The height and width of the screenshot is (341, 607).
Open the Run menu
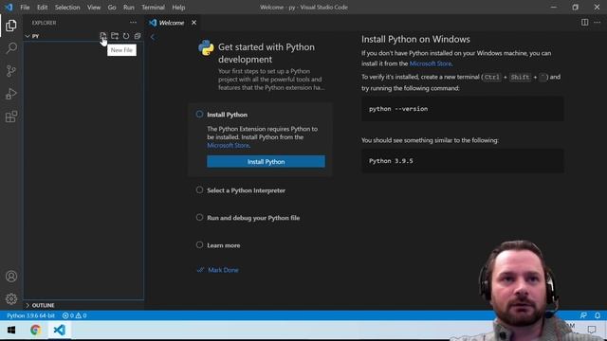(129, 8)
